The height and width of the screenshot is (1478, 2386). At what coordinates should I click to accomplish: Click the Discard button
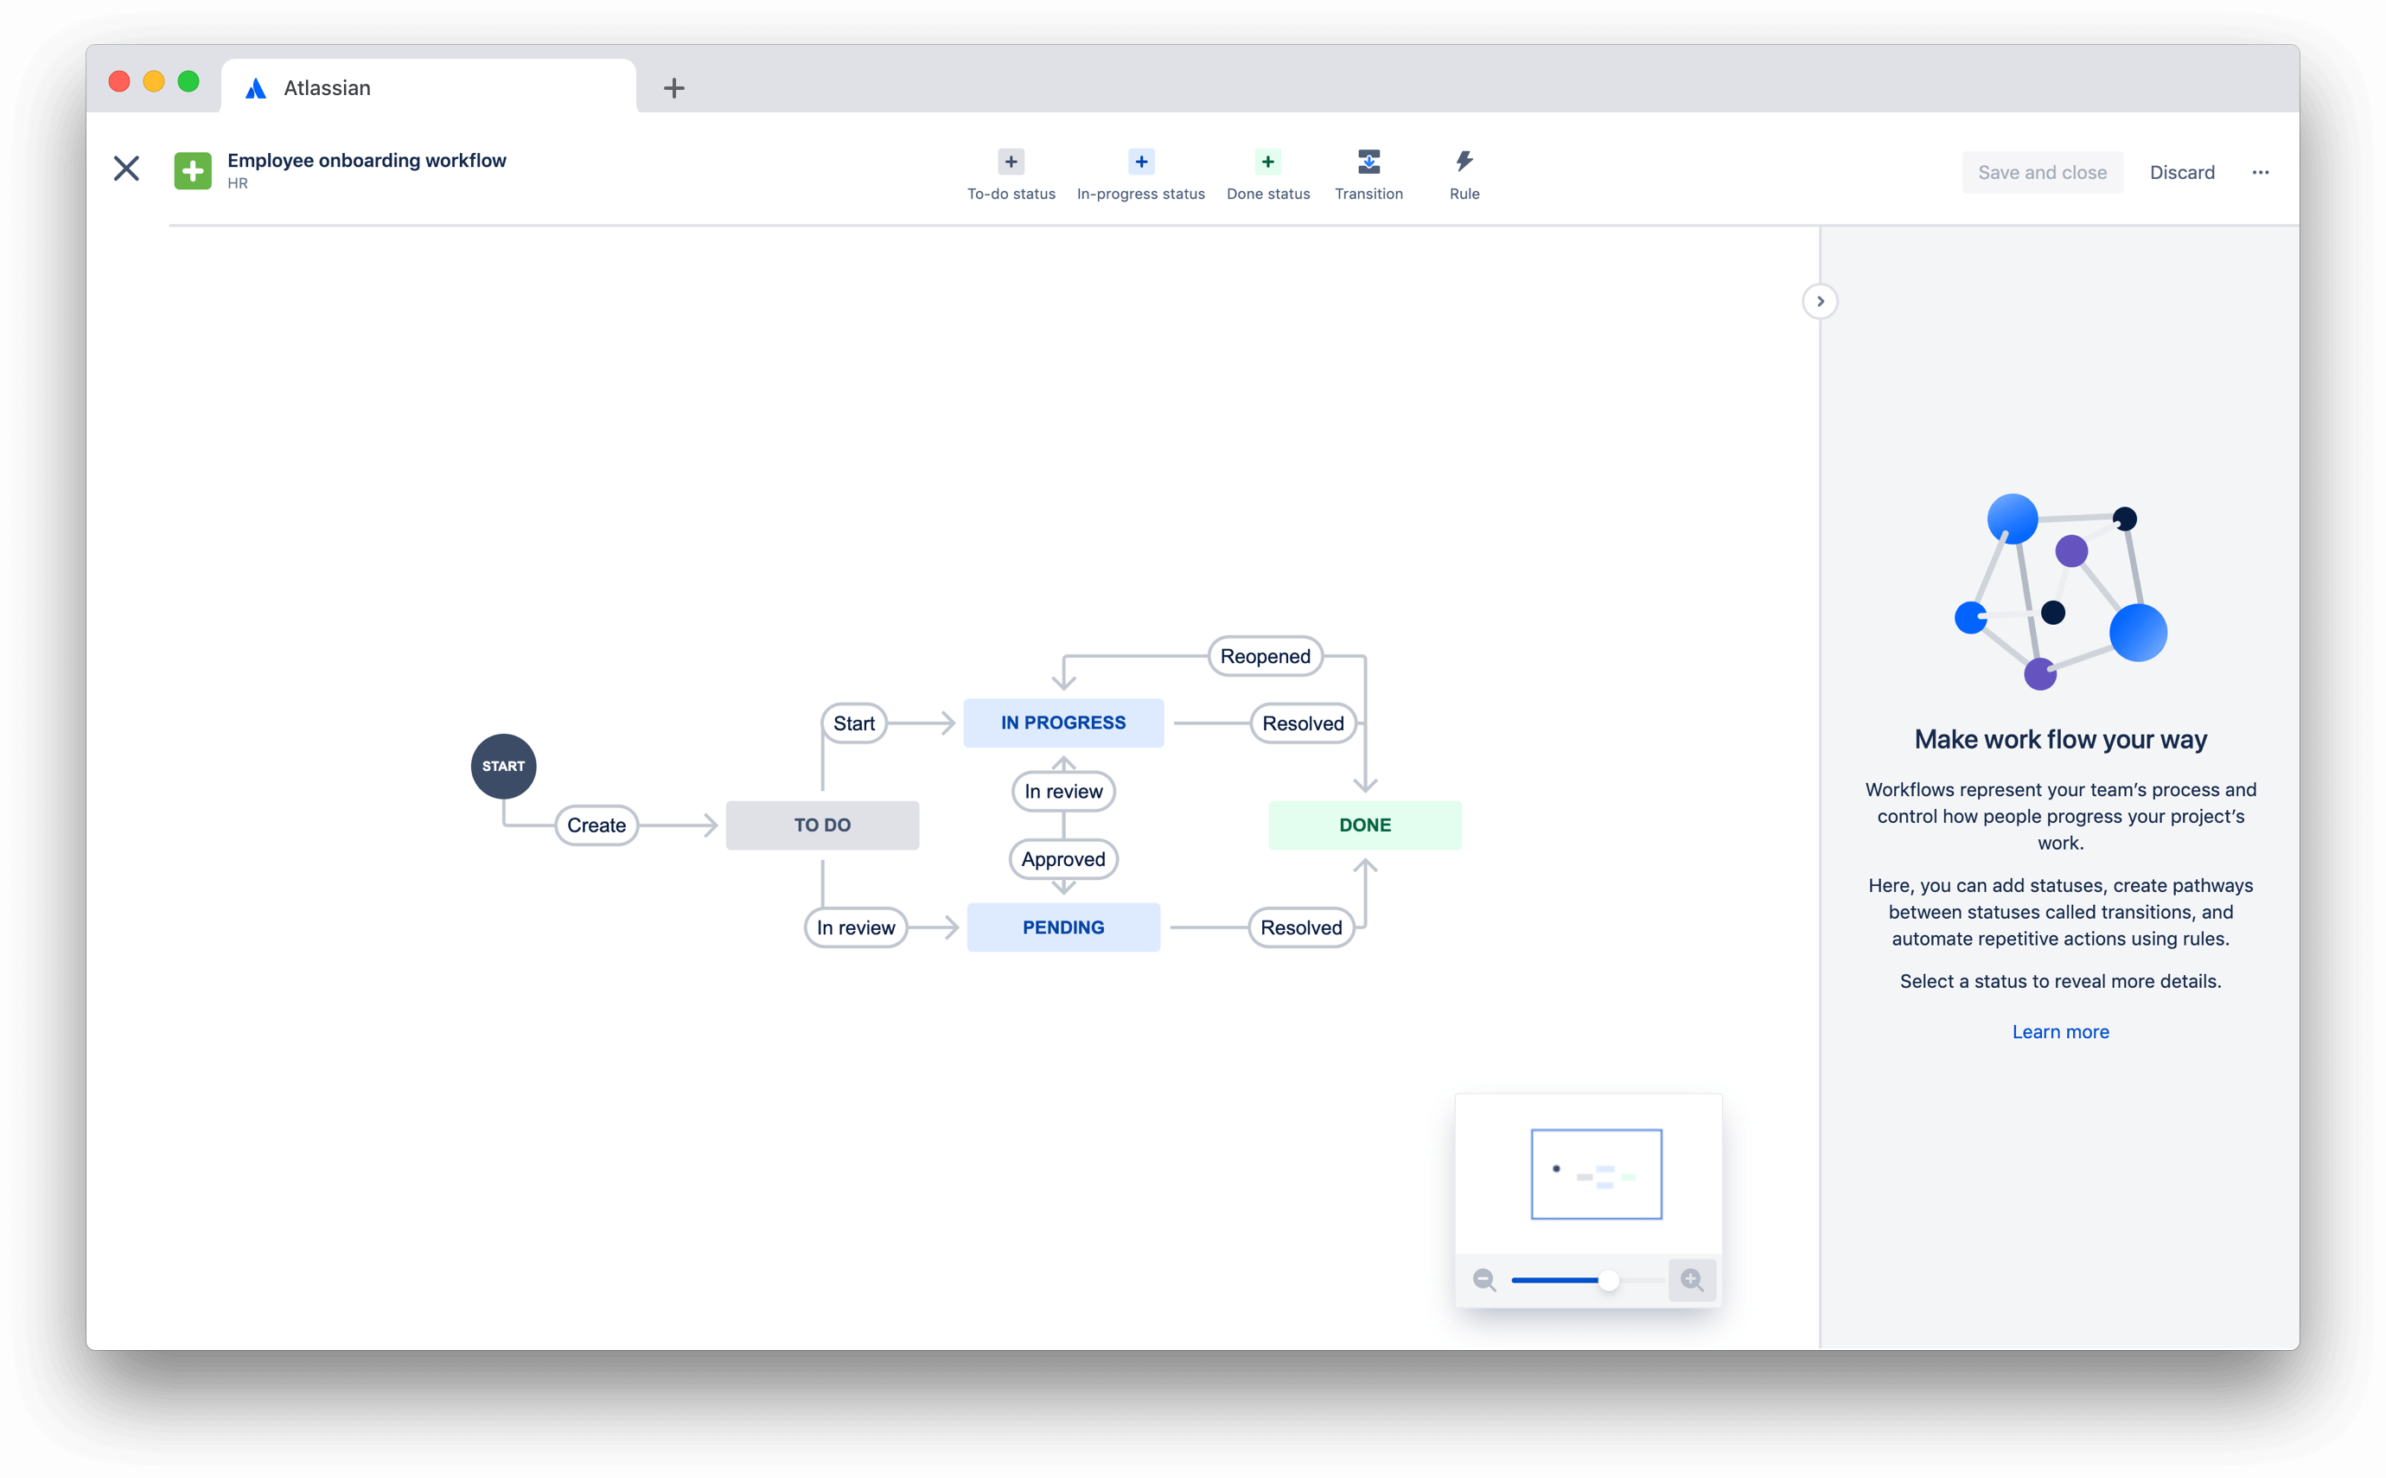(2181, 170)
